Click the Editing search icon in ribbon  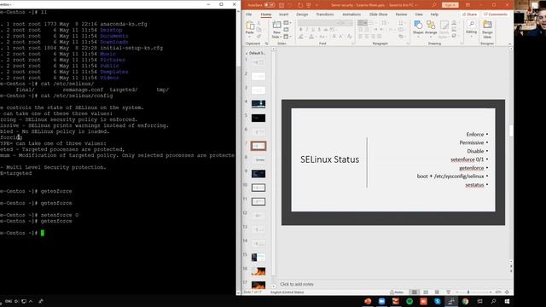tap(471, 24)
